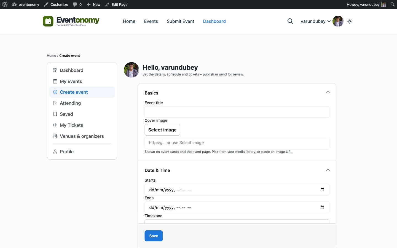The height and width of the screenshot is (248, 397).
Task: Click the cover image URL field
Action: tap(237, 142)
